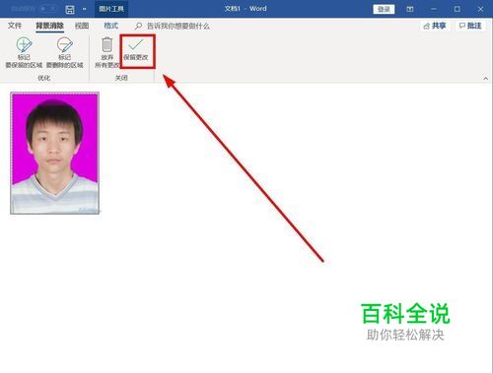
Task: Switch to Background Removal (背景消除) tab
Action: point(49,26)
